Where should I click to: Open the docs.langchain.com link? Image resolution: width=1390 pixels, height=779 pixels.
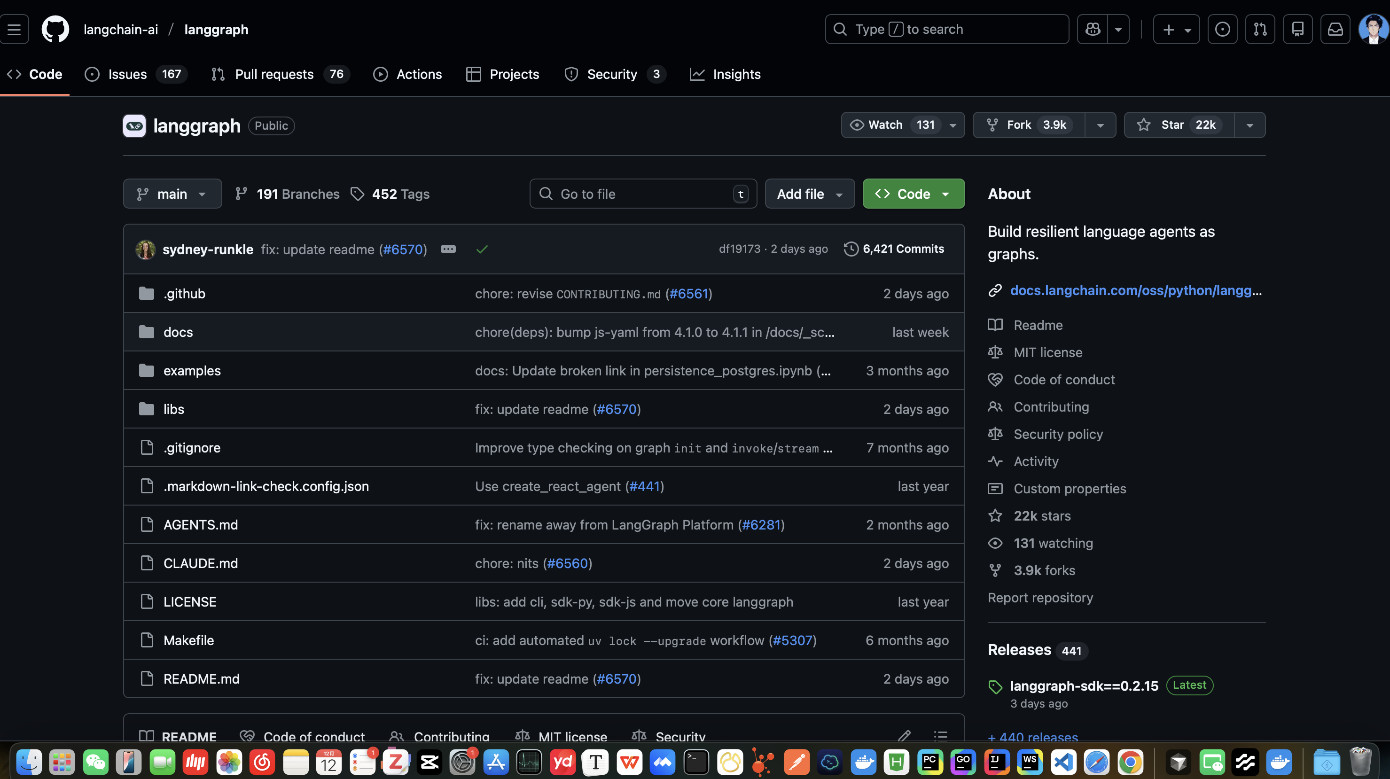pos(1135,290)
